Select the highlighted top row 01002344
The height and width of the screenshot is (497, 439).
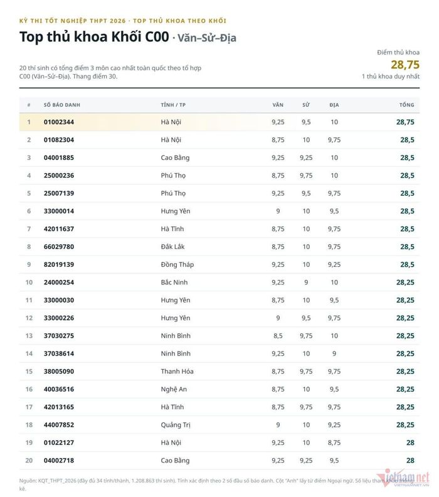pos(219,122)
